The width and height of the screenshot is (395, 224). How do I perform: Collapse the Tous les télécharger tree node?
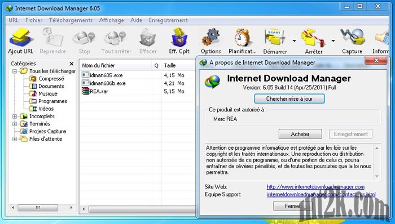15,71
